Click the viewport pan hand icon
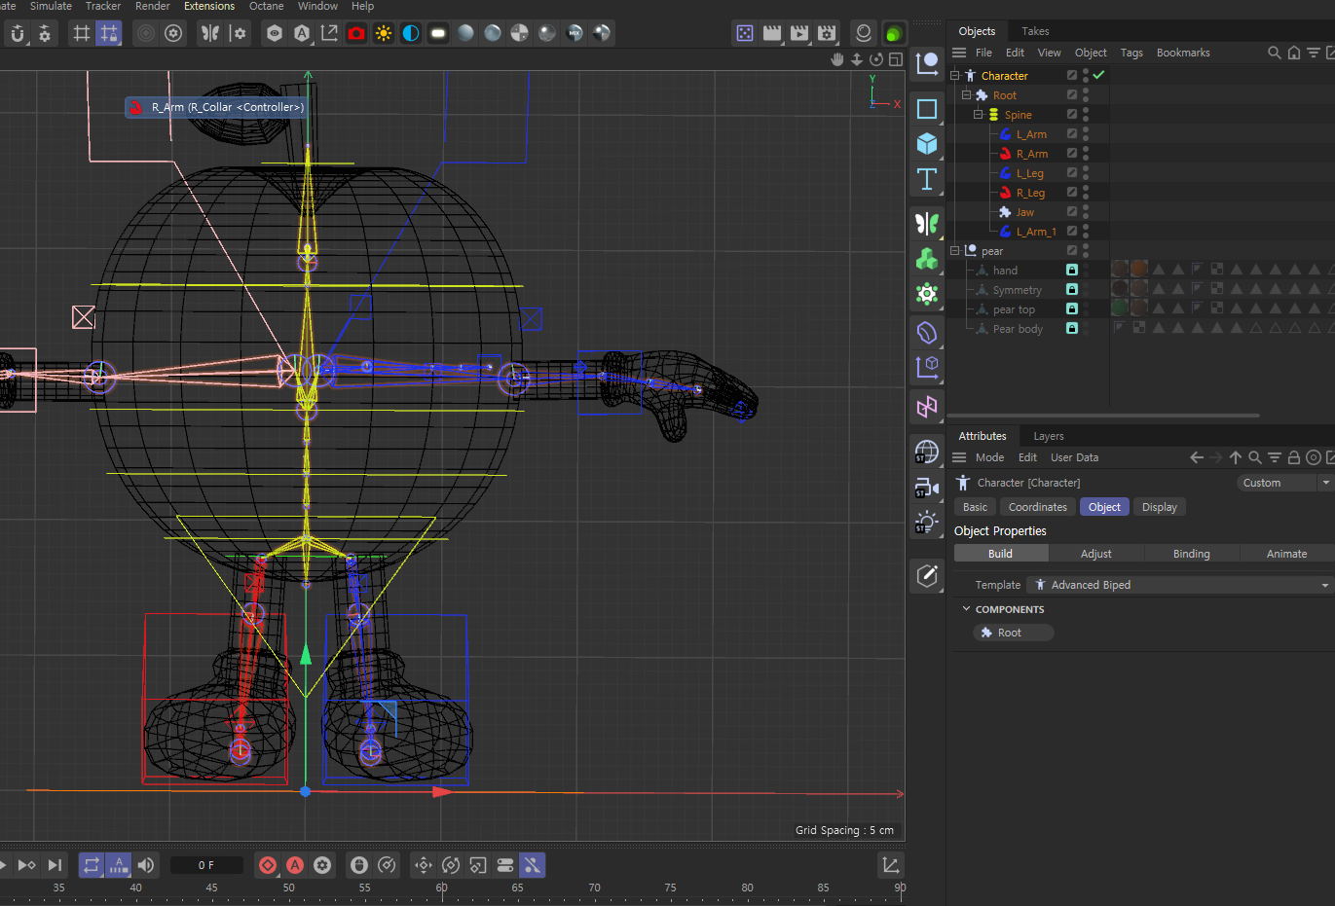This screenshot has height=906, width=1335. 837,59
